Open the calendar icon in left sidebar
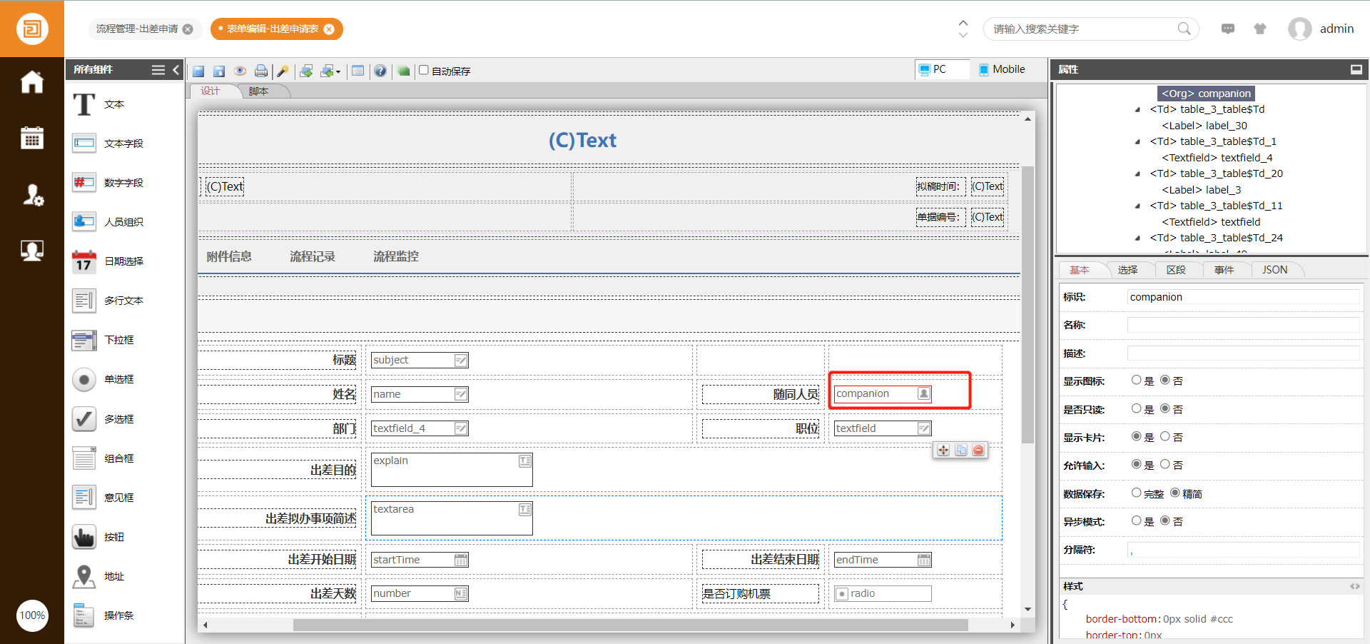This screenshot has height=644, width=1370. (x=32, y=137)
